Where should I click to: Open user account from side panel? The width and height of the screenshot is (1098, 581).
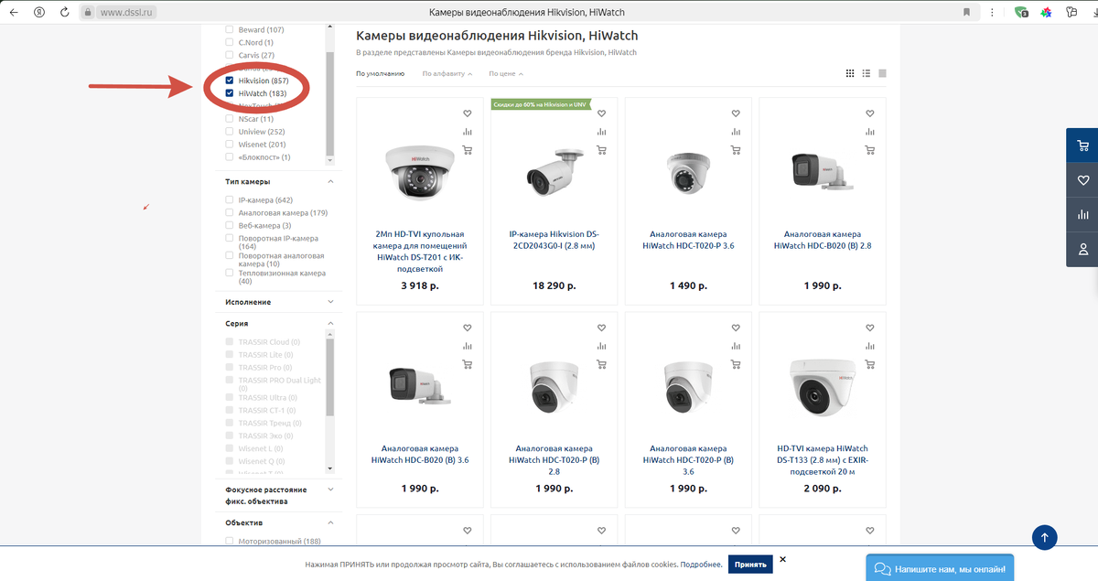pos(1083,249)
